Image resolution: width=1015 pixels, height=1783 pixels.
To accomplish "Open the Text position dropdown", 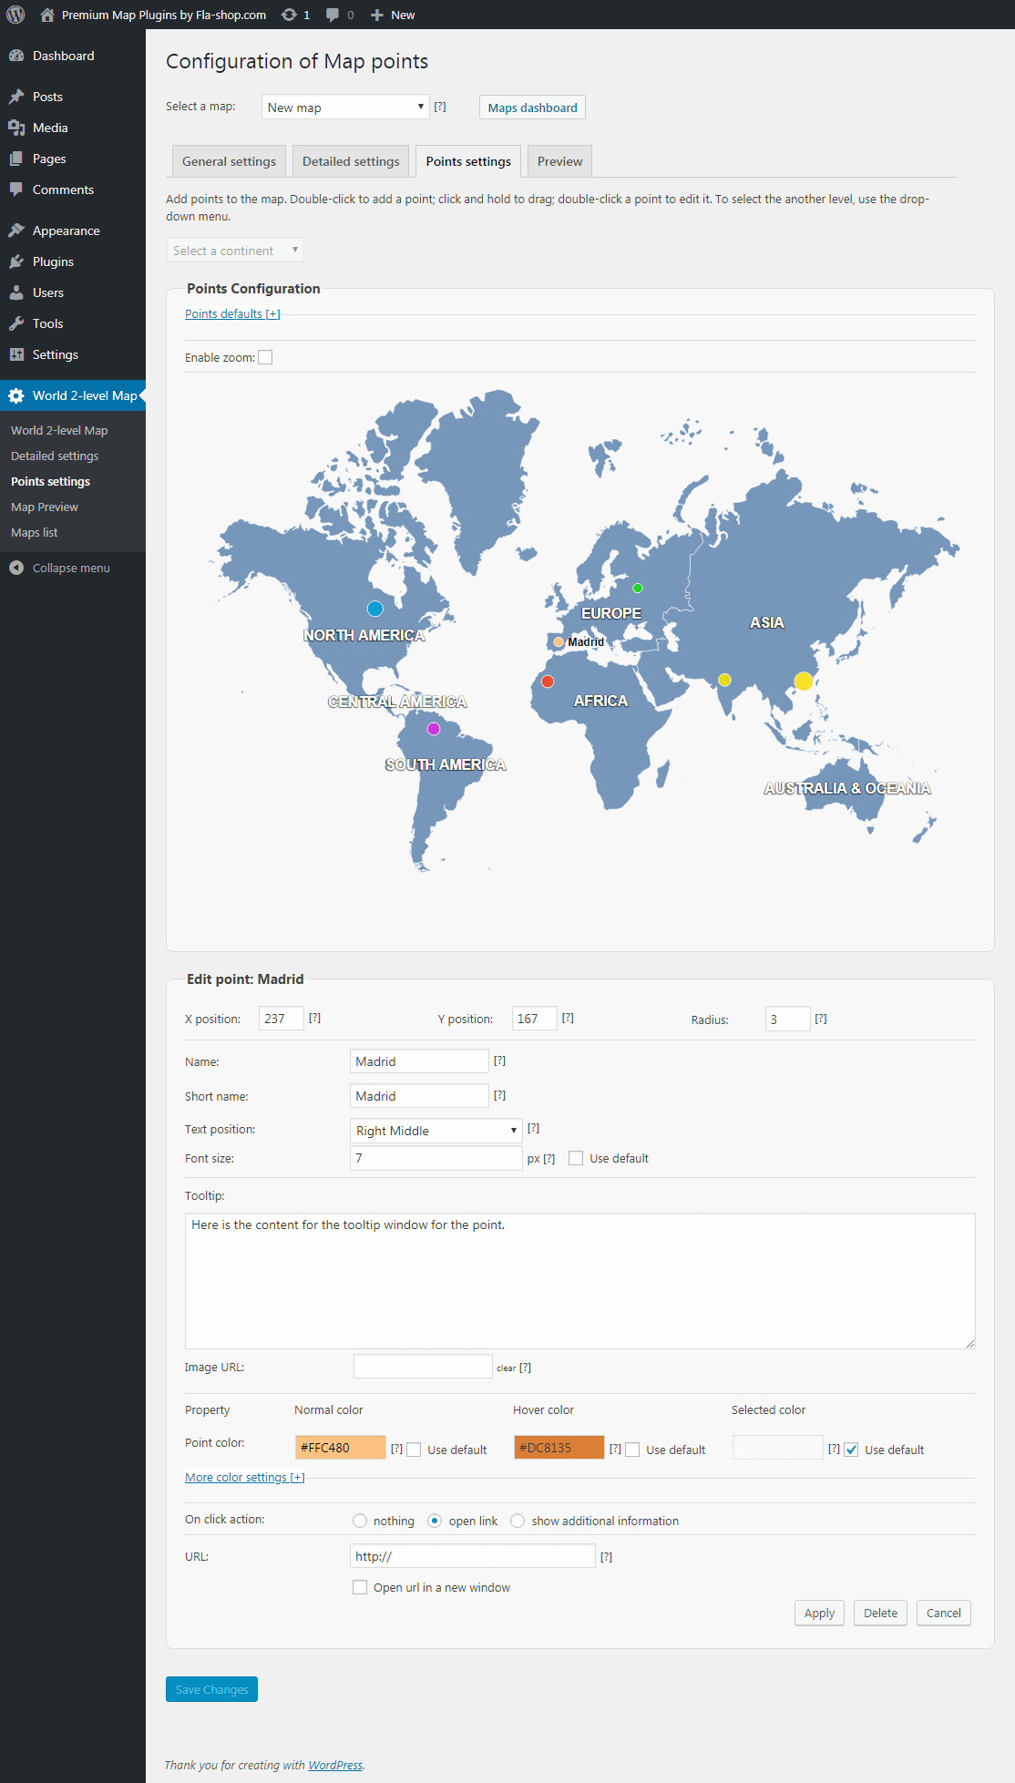I will click(436, 1131).
